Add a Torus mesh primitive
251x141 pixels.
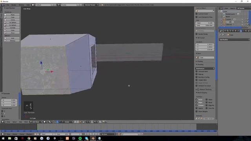12,33
